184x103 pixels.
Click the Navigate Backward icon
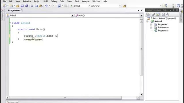coord(60,6)
